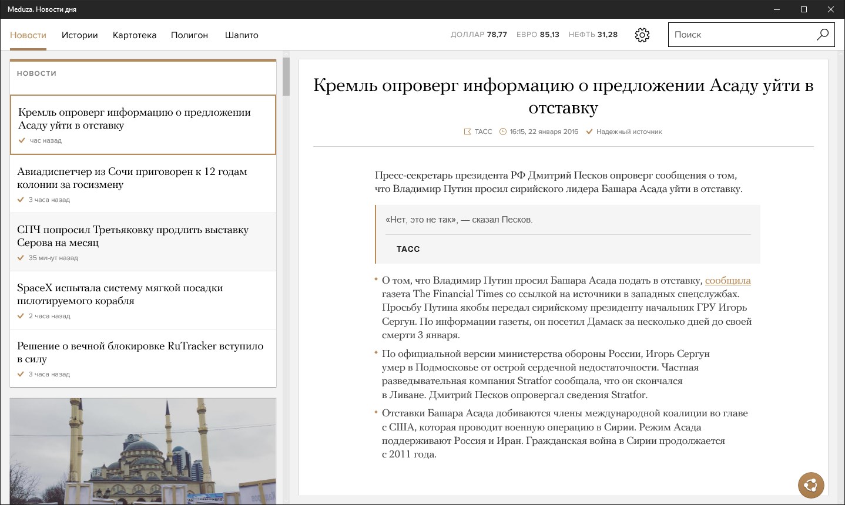
Task: Open the SpaceX soft landing news item
Action: [143, 300]
